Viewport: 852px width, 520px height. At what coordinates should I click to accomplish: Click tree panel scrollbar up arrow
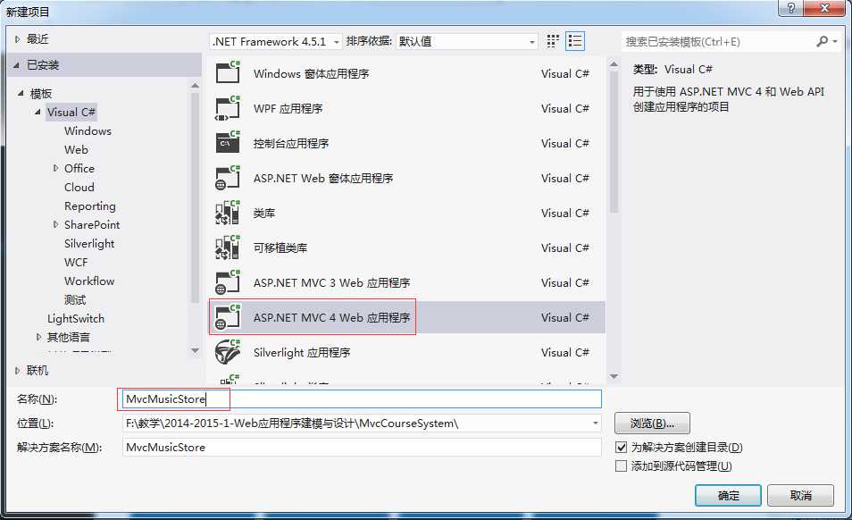click(195, 86)
